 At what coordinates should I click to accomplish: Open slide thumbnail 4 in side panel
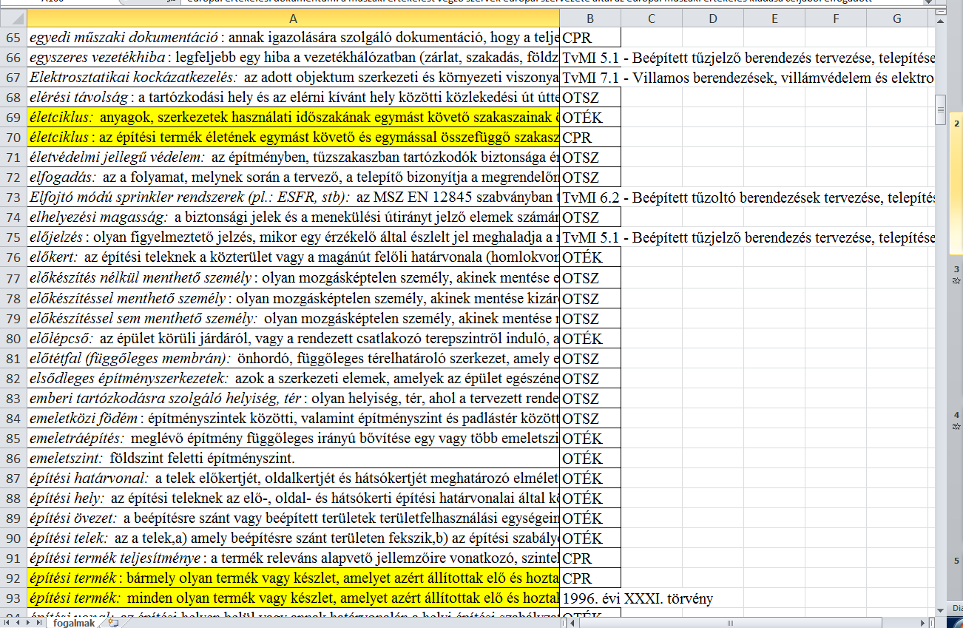(x=956, y=420)
